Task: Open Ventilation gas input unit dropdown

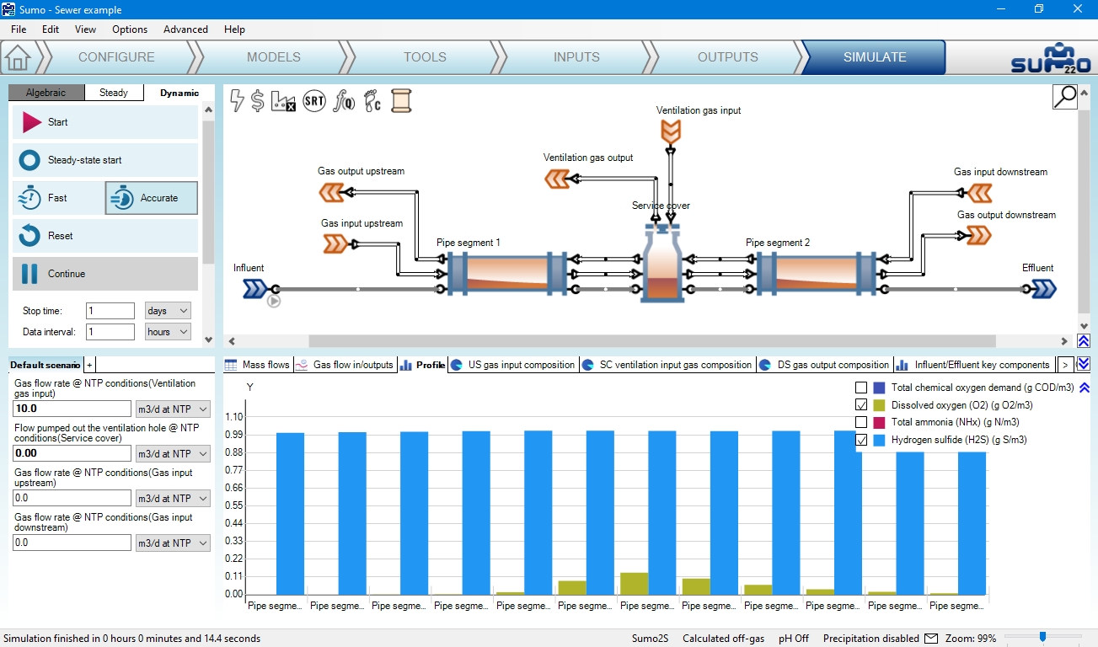Action: coord(173,409)
